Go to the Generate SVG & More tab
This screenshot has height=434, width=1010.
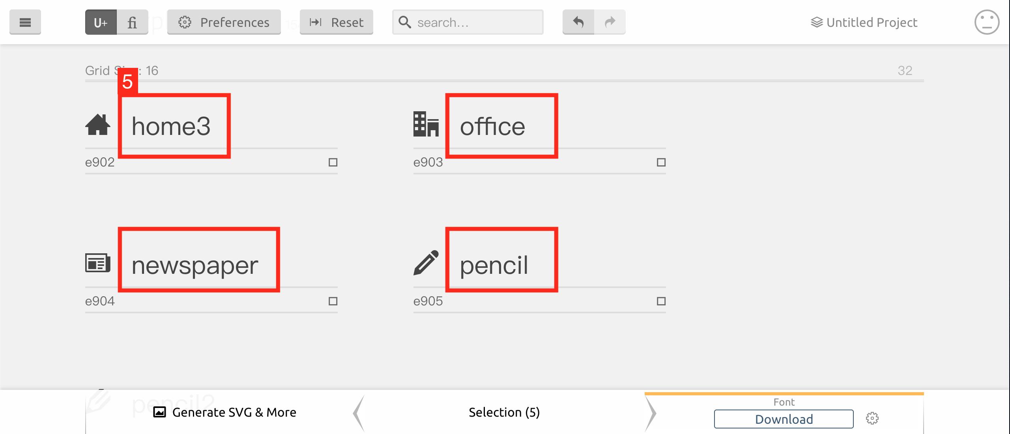pos(224,412)
